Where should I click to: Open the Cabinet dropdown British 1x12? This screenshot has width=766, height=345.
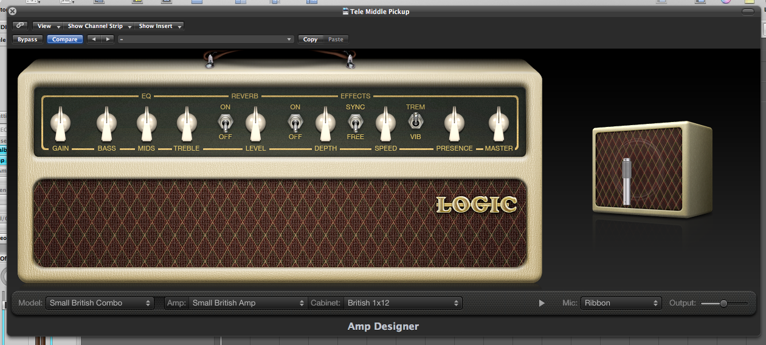(402, 302)
